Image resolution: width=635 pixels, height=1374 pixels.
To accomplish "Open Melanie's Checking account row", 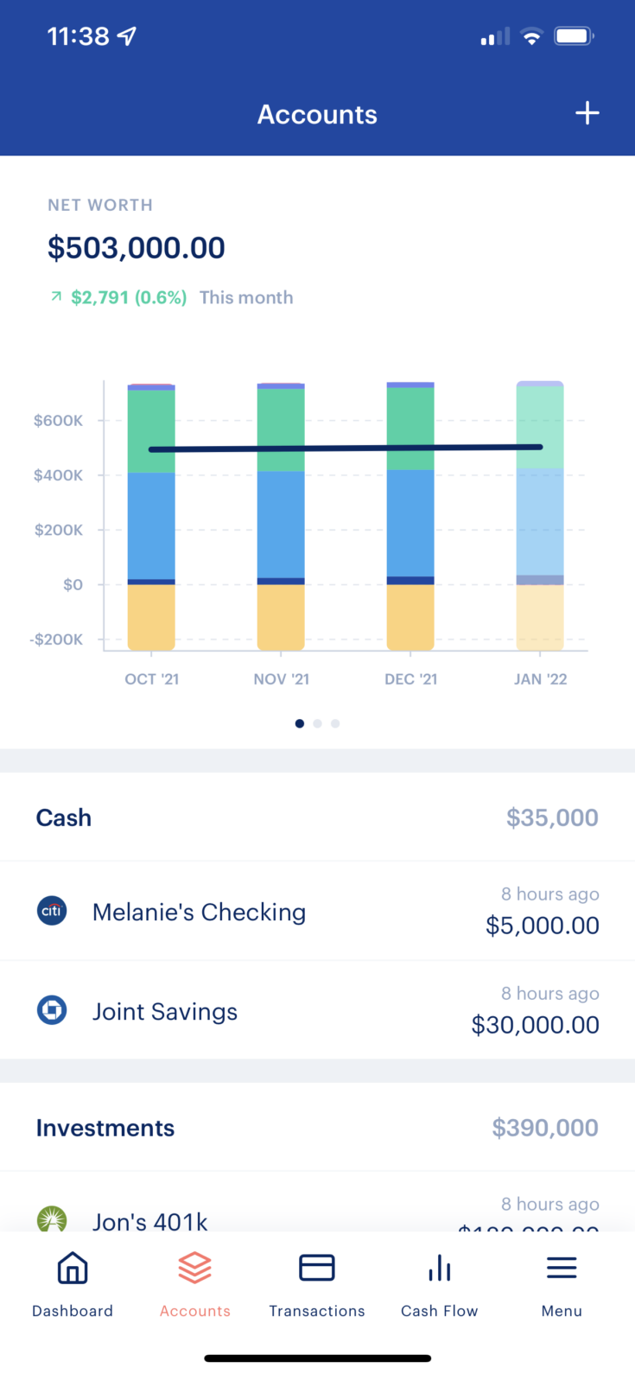I will click(x=317, y=911).
